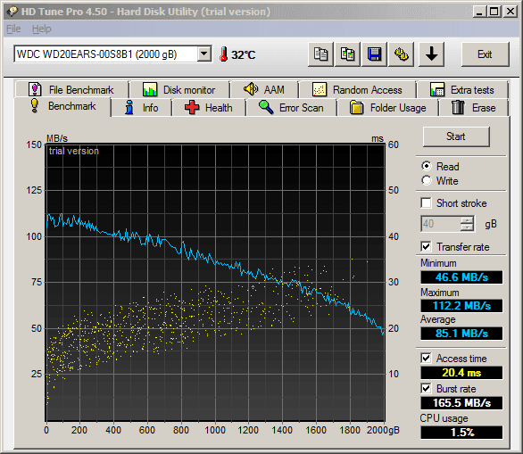Click the Exit button
The width and height of the screenshot is (523, 454).
tap(485, 54)
